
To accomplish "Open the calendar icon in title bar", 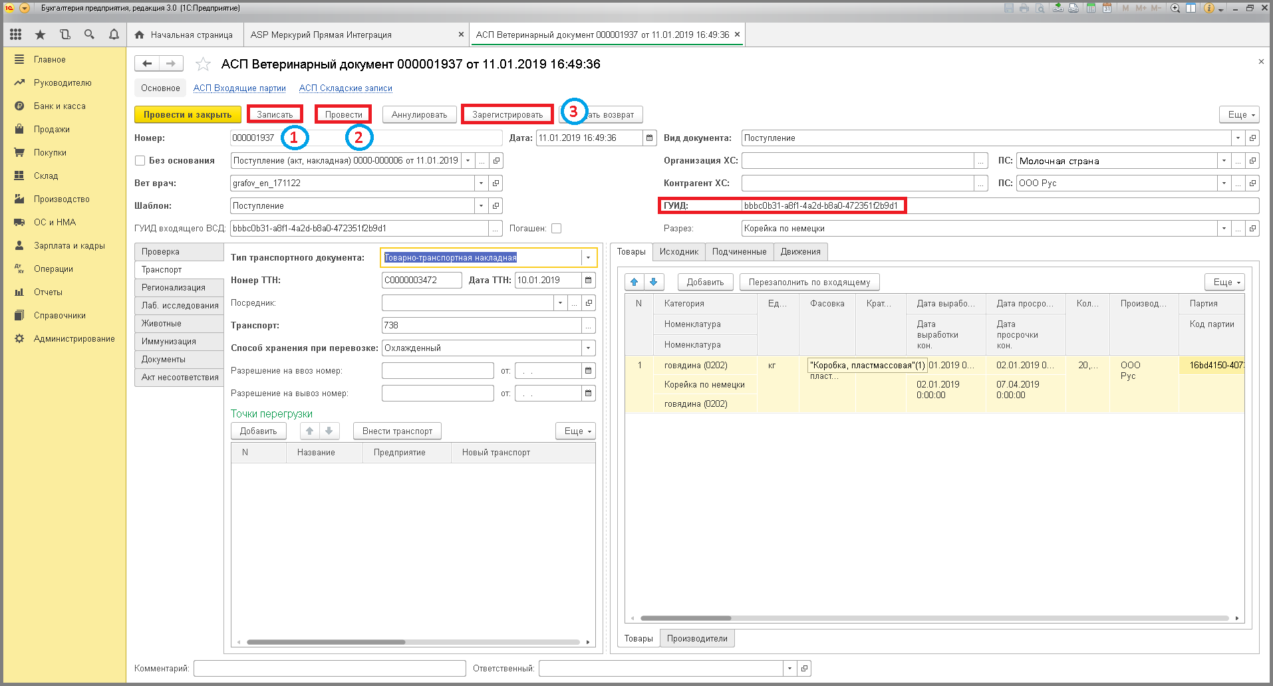I will (x=1107, y=8).
